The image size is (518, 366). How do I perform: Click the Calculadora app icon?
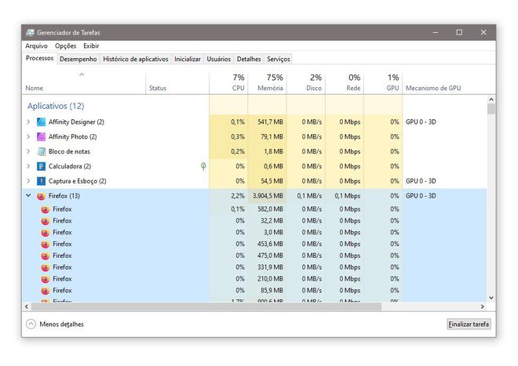pos(41,166)
